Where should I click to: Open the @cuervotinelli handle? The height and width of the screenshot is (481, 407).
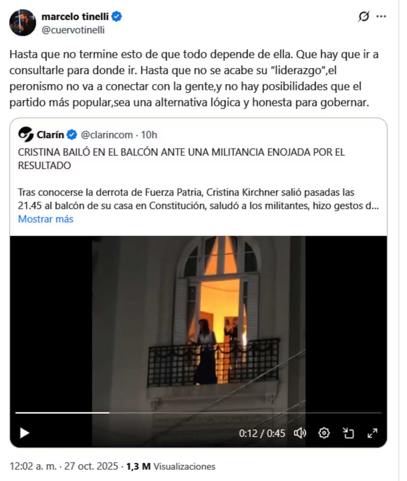pos(73,30)
